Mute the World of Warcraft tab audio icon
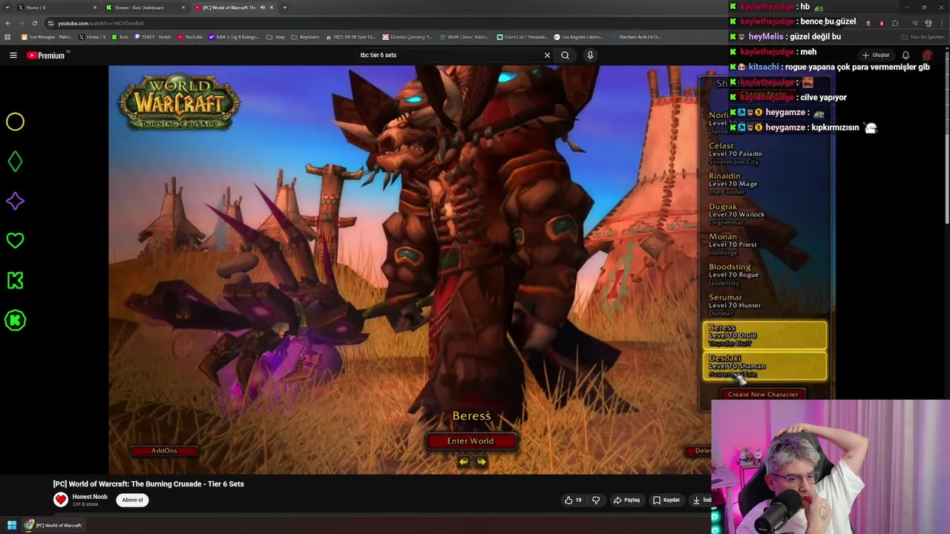This screenshot has width=950, height=534. (262, 7)
